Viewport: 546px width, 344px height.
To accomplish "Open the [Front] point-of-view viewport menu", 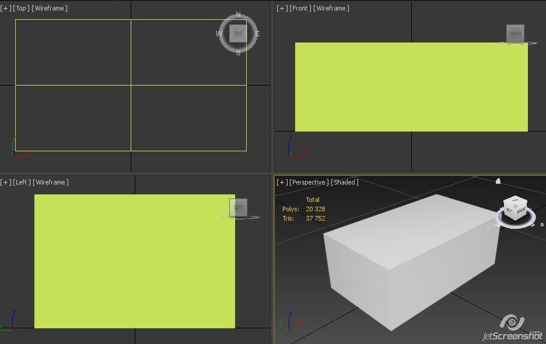I will point(300,8).
